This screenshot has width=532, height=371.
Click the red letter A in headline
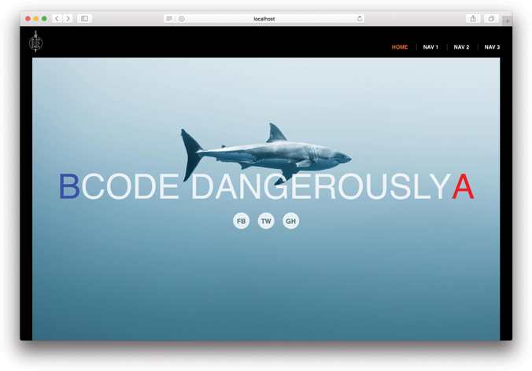tap(463, 187)
